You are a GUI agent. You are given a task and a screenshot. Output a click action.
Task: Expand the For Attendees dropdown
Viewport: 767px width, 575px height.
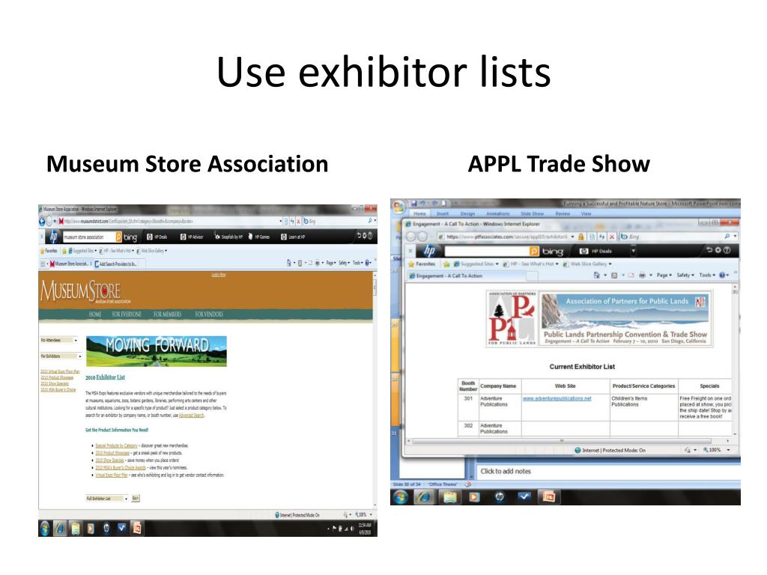coord(58,341)
